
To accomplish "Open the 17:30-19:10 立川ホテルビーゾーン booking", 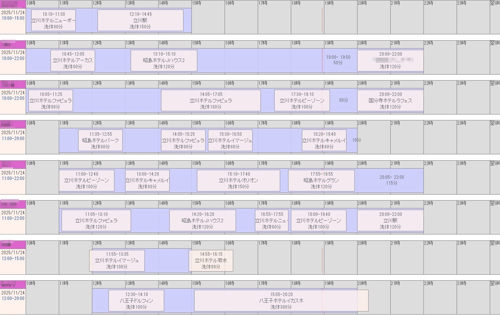I will (x=302, y=101).
